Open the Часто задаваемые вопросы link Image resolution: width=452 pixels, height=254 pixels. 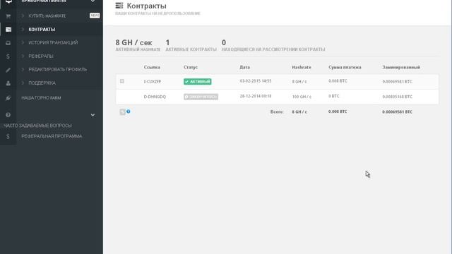(37, 126)
